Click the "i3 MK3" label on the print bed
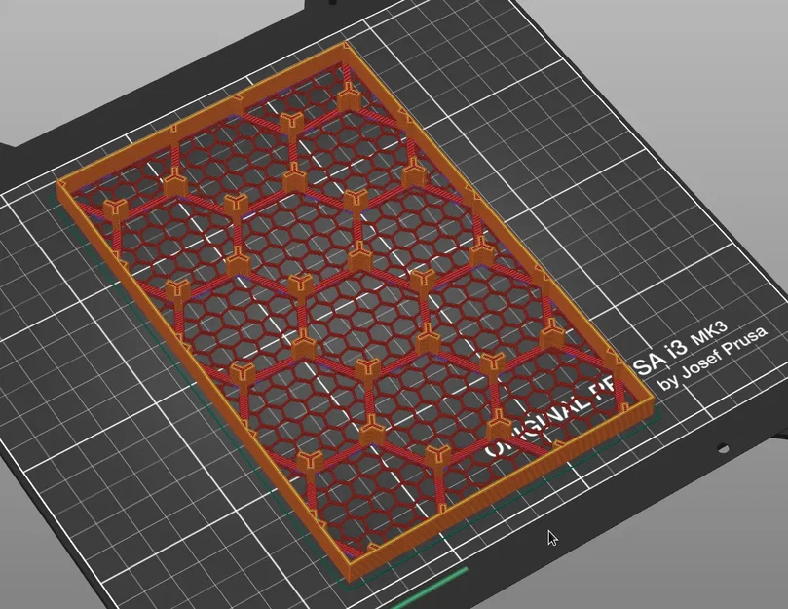 694,341
